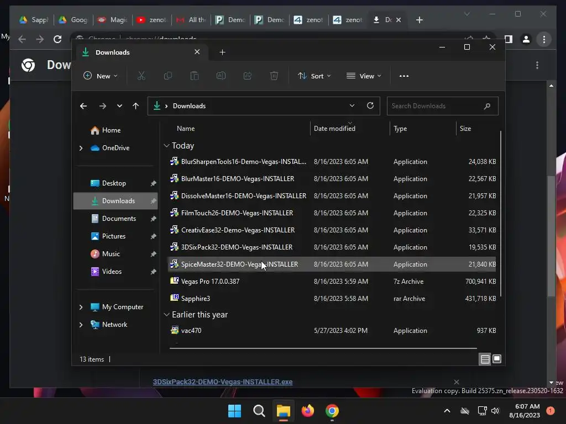The image size is (566, 424).
Task: Add a new File Explorer tab
Action: tap(222, 52)
